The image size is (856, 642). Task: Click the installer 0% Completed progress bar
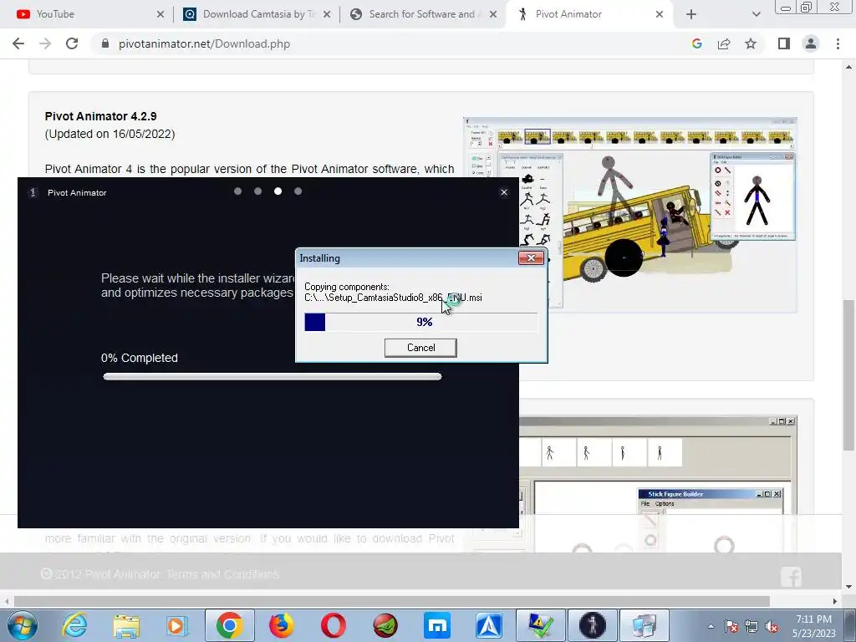click(x=272, y=376)
